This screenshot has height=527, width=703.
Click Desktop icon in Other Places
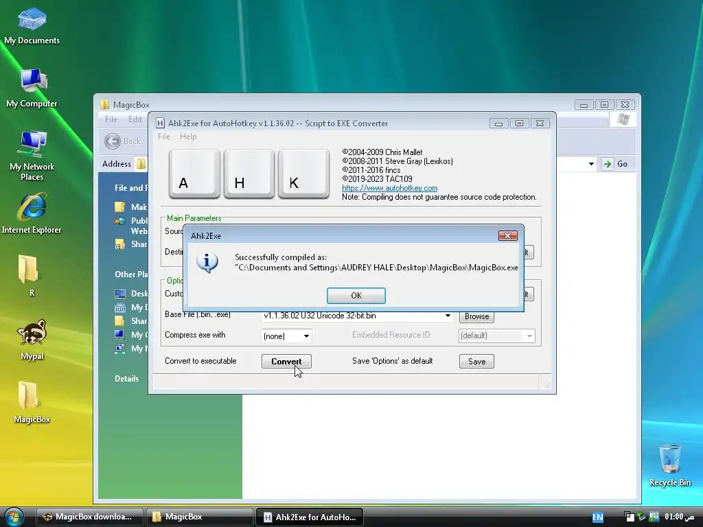point(120,294)
